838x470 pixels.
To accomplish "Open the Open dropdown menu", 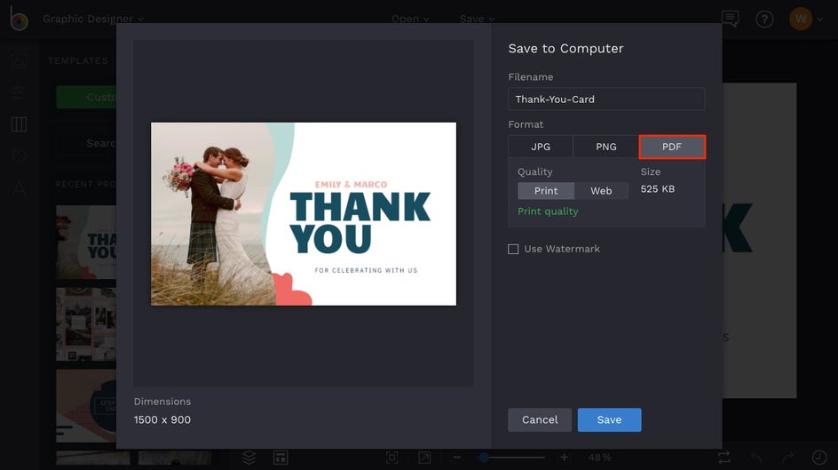I will 410,19.
